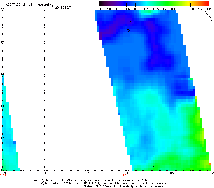Click the small island outline near 19N
The width and height of the screenshot is (214, 188).
pos(128,30)
